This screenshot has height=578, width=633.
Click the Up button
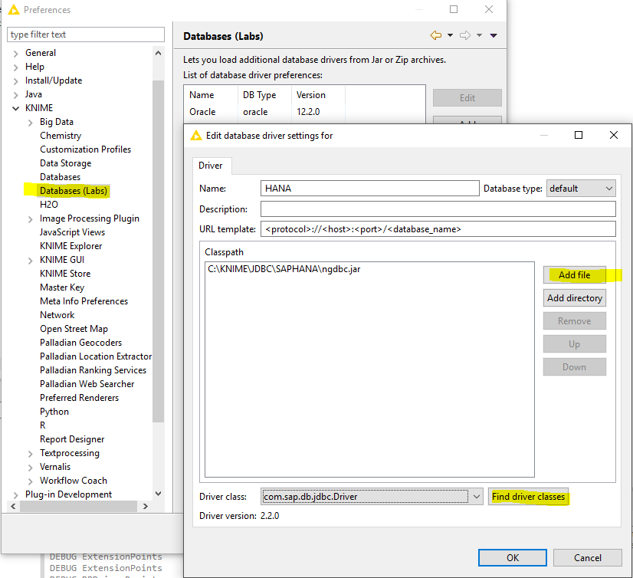point(575,344)
